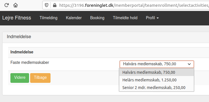209x102 pixels.
Task: Open the Booking navigation item
Action: pos(97,18)
